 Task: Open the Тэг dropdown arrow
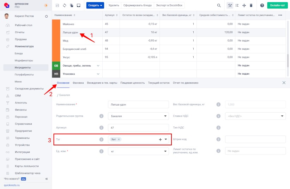pyautogui.click(x=166, y=139)
